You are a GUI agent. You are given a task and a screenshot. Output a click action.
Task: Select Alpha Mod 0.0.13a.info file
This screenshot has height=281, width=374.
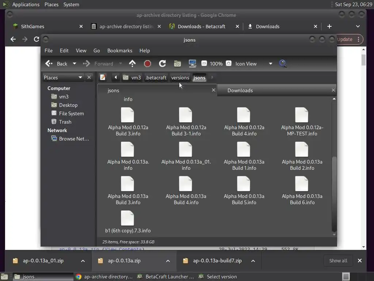pos(128,156)
